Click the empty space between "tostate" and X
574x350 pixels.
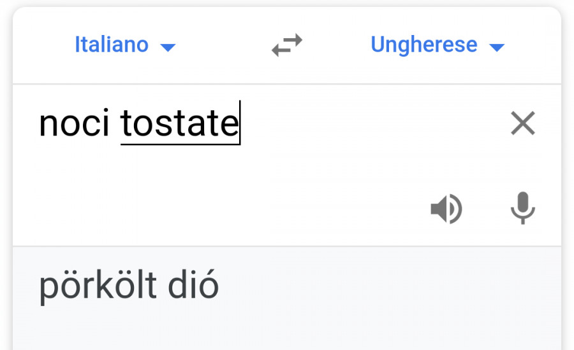pos(370,123)
